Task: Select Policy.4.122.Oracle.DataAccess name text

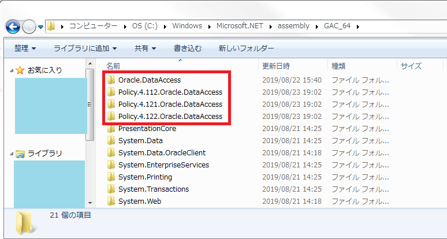Action: coord(170,117)
